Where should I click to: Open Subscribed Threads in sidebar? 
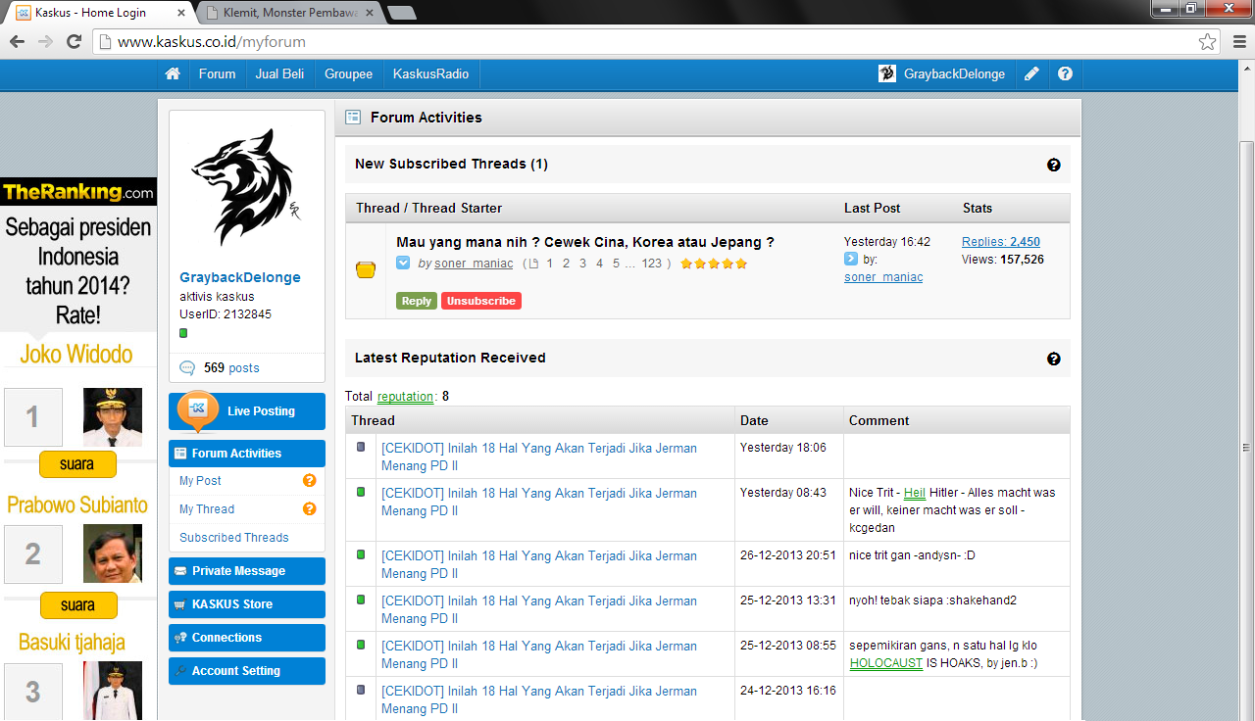tap(234, 538)
